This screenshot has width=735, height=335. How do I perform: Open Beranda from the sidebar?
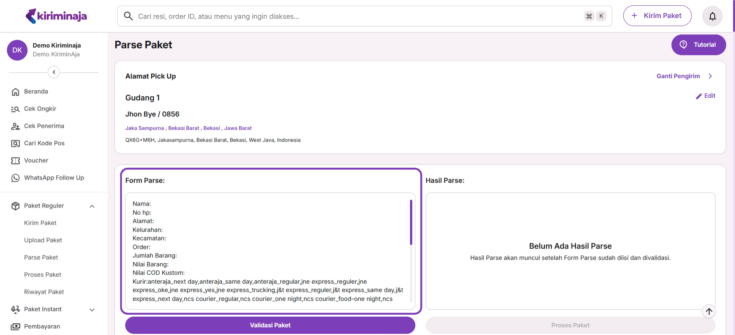[x=36, y=92]
